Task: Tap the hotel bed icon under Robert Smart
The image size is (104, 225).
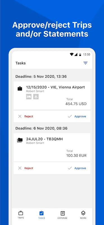Action: click(x=29, y=97)
